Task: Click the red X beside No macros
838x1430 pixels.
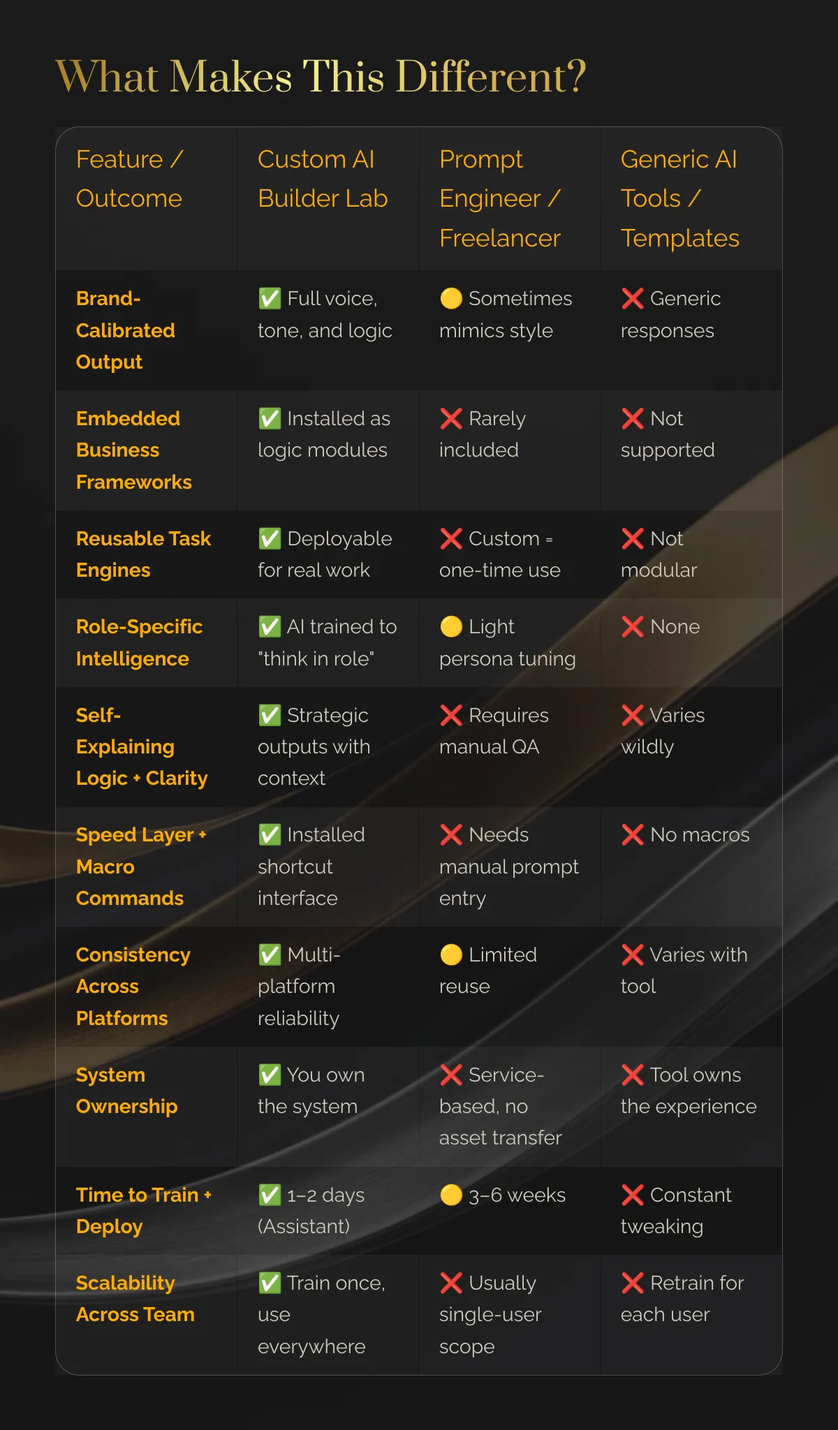Action: pos(633,834)
